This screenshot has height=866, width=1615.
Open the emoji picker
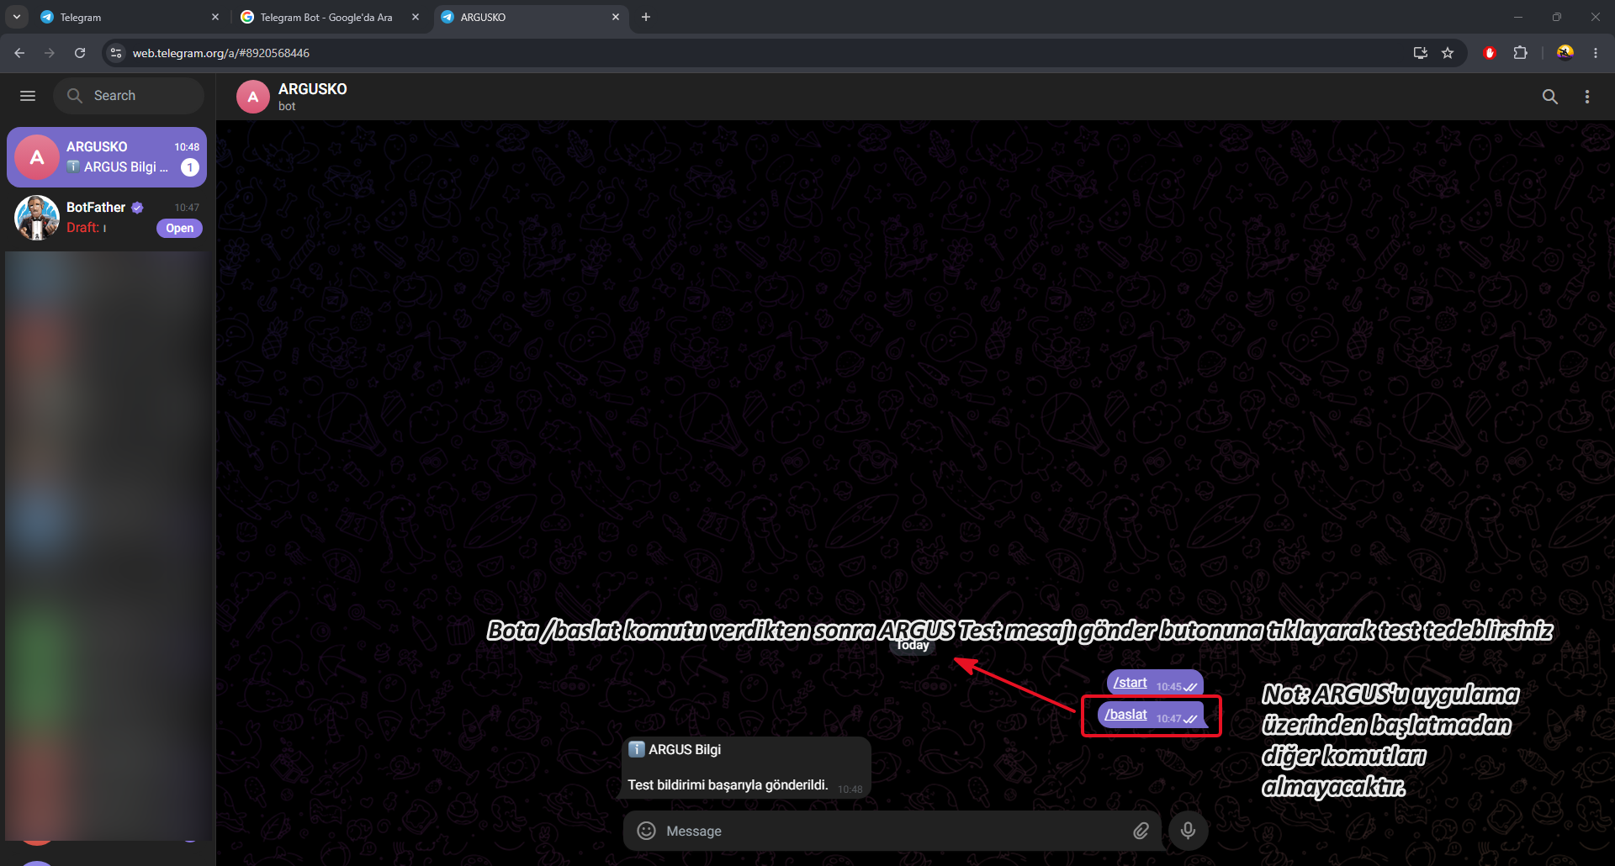646,831
